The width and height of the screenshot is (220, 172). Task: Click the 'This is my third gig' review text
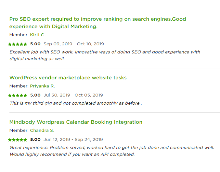(76, 103)
